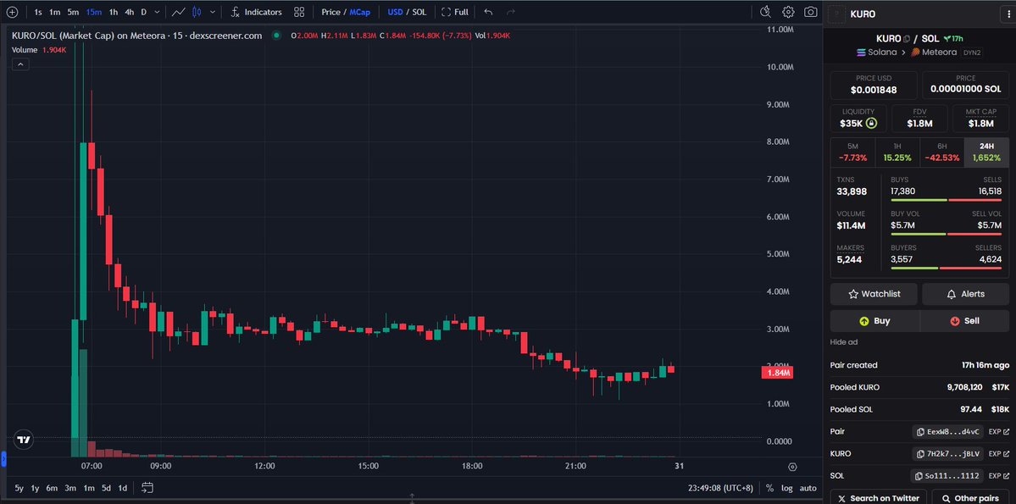
Task: Select the candlestick chart style icon
Action: click(x=197, y=12)
